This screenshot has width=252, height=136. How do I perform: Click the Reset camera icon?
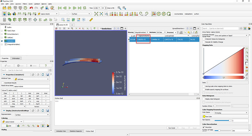(x=96, y=14)
